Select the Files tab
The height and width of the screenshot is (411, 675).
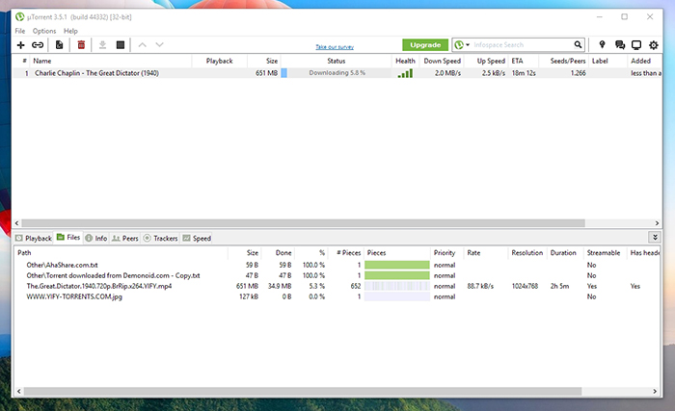click(x=68, y=238)
